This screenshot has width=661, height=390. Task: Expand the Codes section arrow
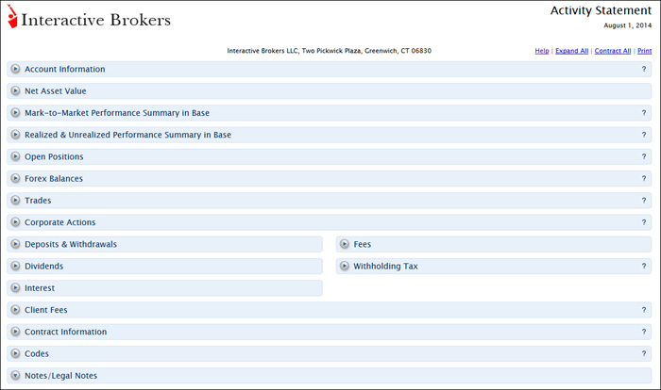click(x=15, y=353)
